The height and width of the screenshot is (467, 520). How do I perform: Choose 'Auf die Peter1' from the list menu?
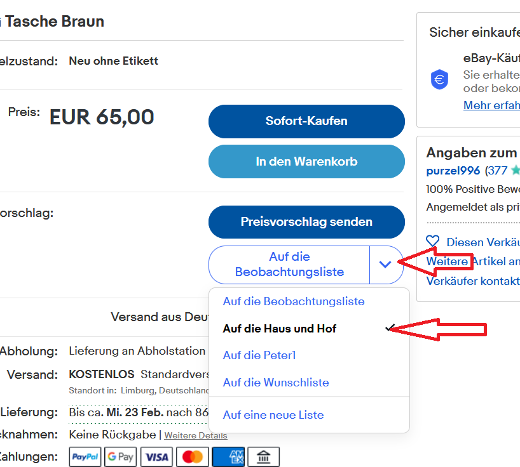[259, 355]
